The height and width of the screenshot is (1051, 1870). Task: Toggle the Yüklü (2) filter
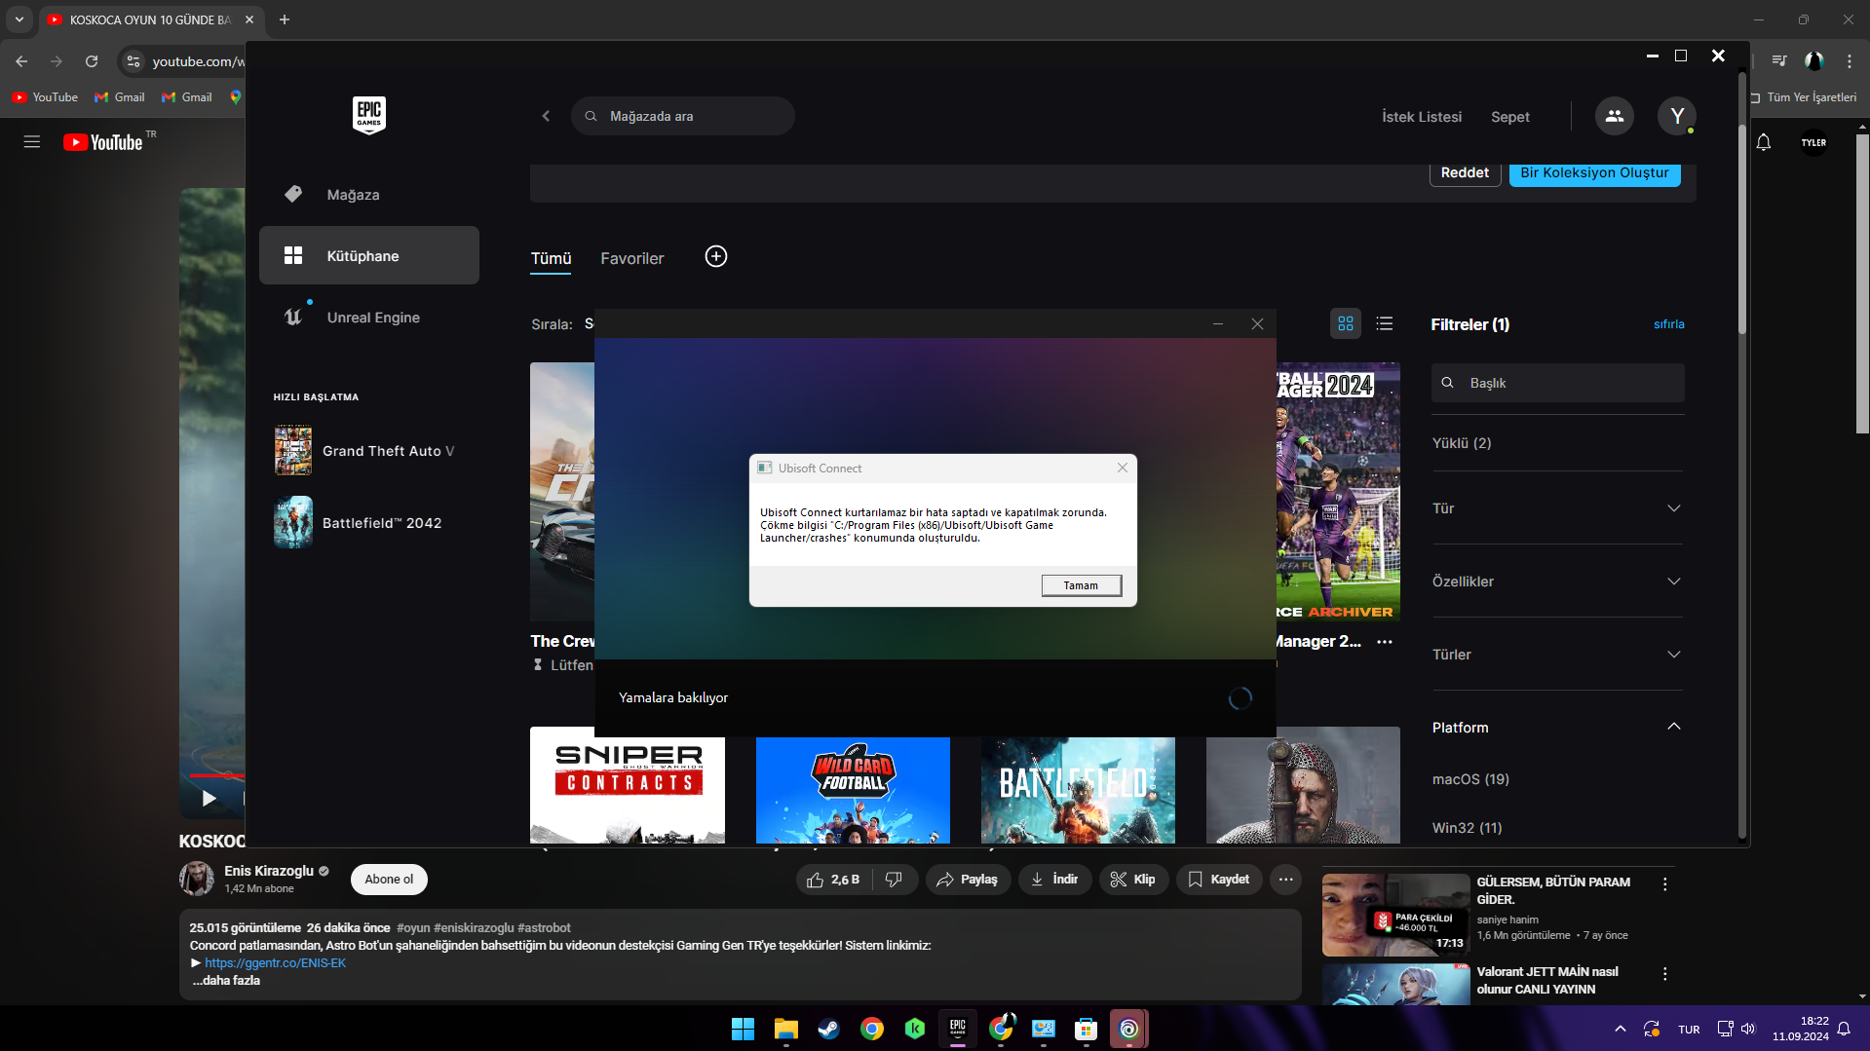tap(1462, 443)
